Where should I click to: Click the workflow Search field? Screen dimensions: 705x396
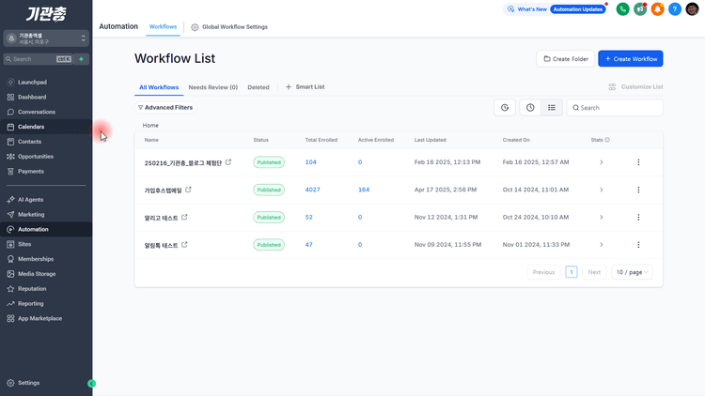(x=615, y=108)
